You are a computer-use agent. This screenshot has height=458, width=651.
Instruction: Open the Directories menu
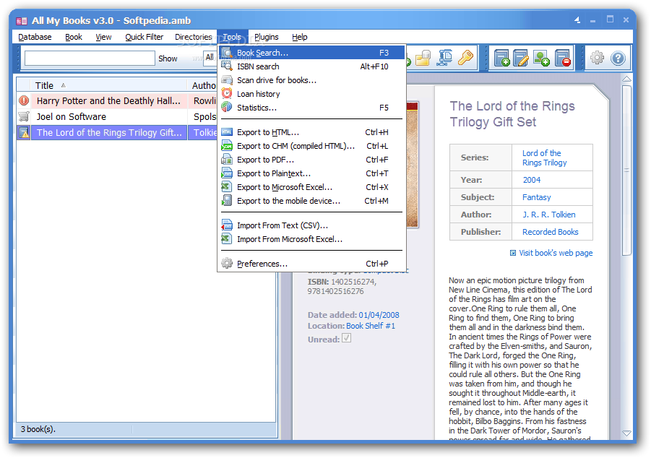coord(194,37)
